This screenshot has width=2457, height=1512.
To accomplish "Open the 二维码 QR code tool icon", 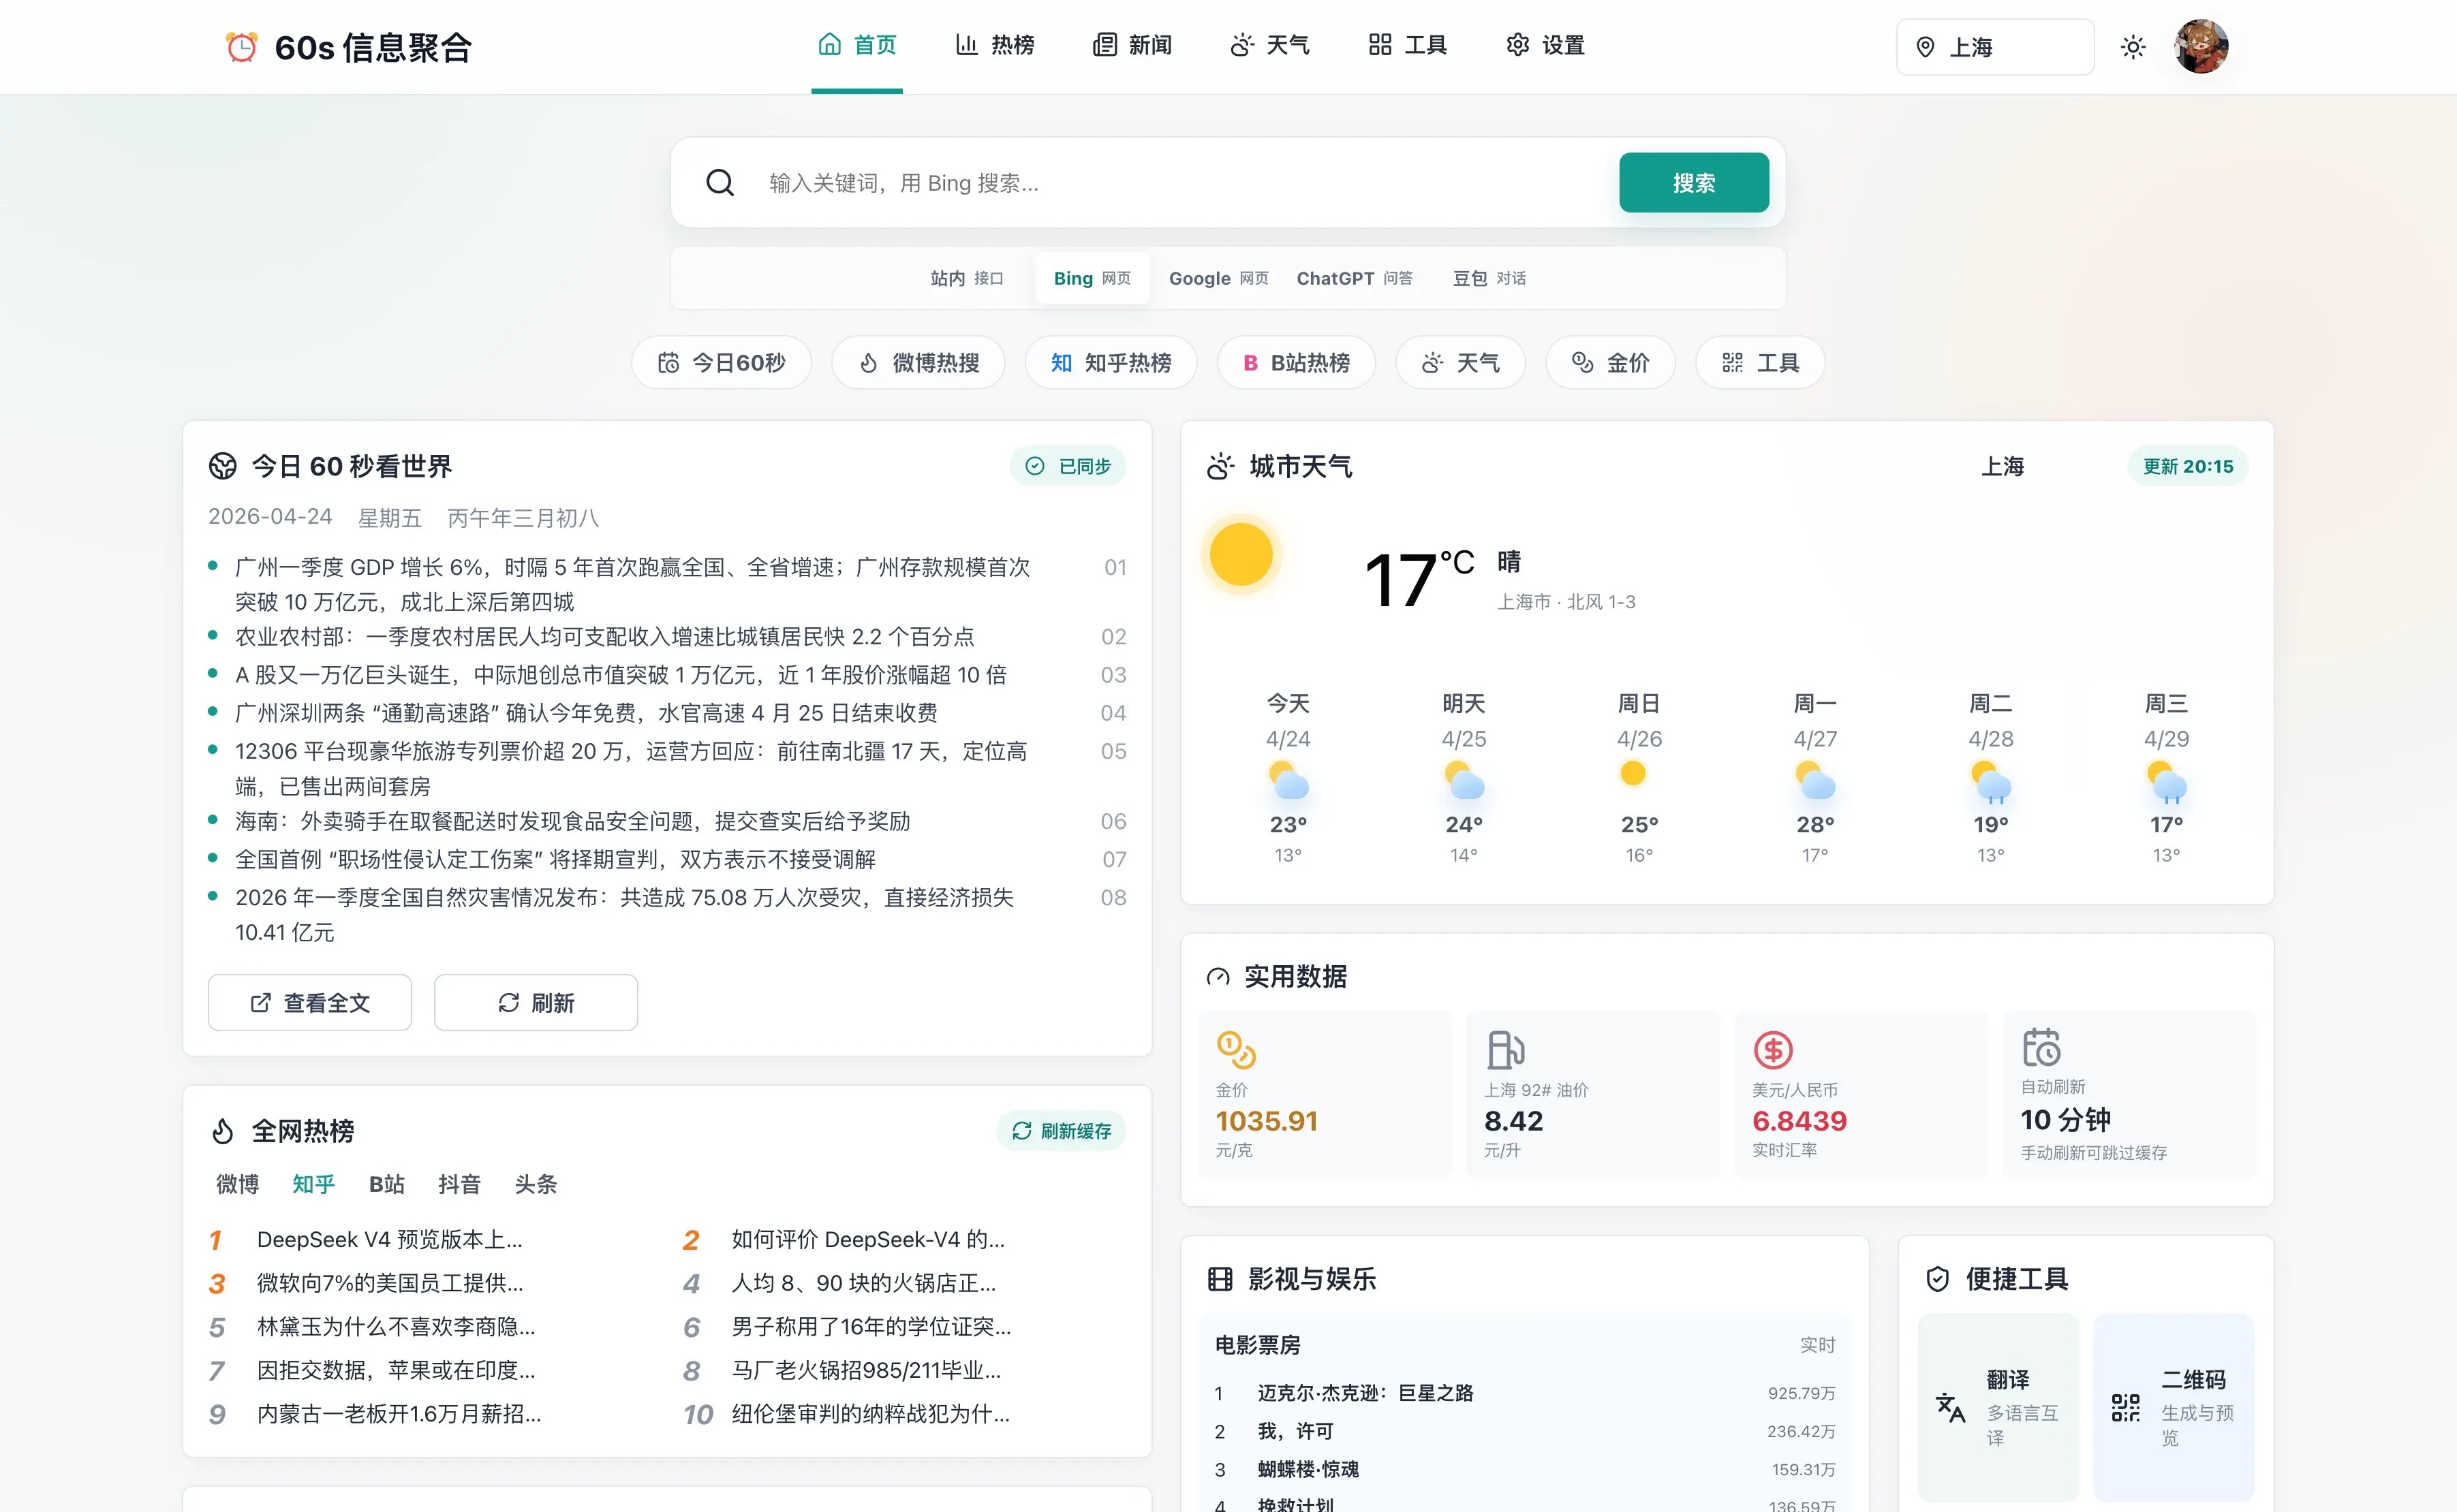I will coord(2126,1408).
